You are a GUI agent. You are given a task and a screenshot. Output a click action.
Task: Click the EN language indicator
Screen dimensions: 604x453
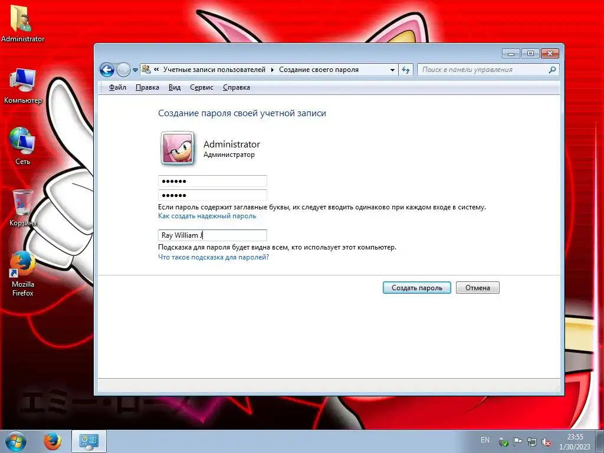[485, 440]
